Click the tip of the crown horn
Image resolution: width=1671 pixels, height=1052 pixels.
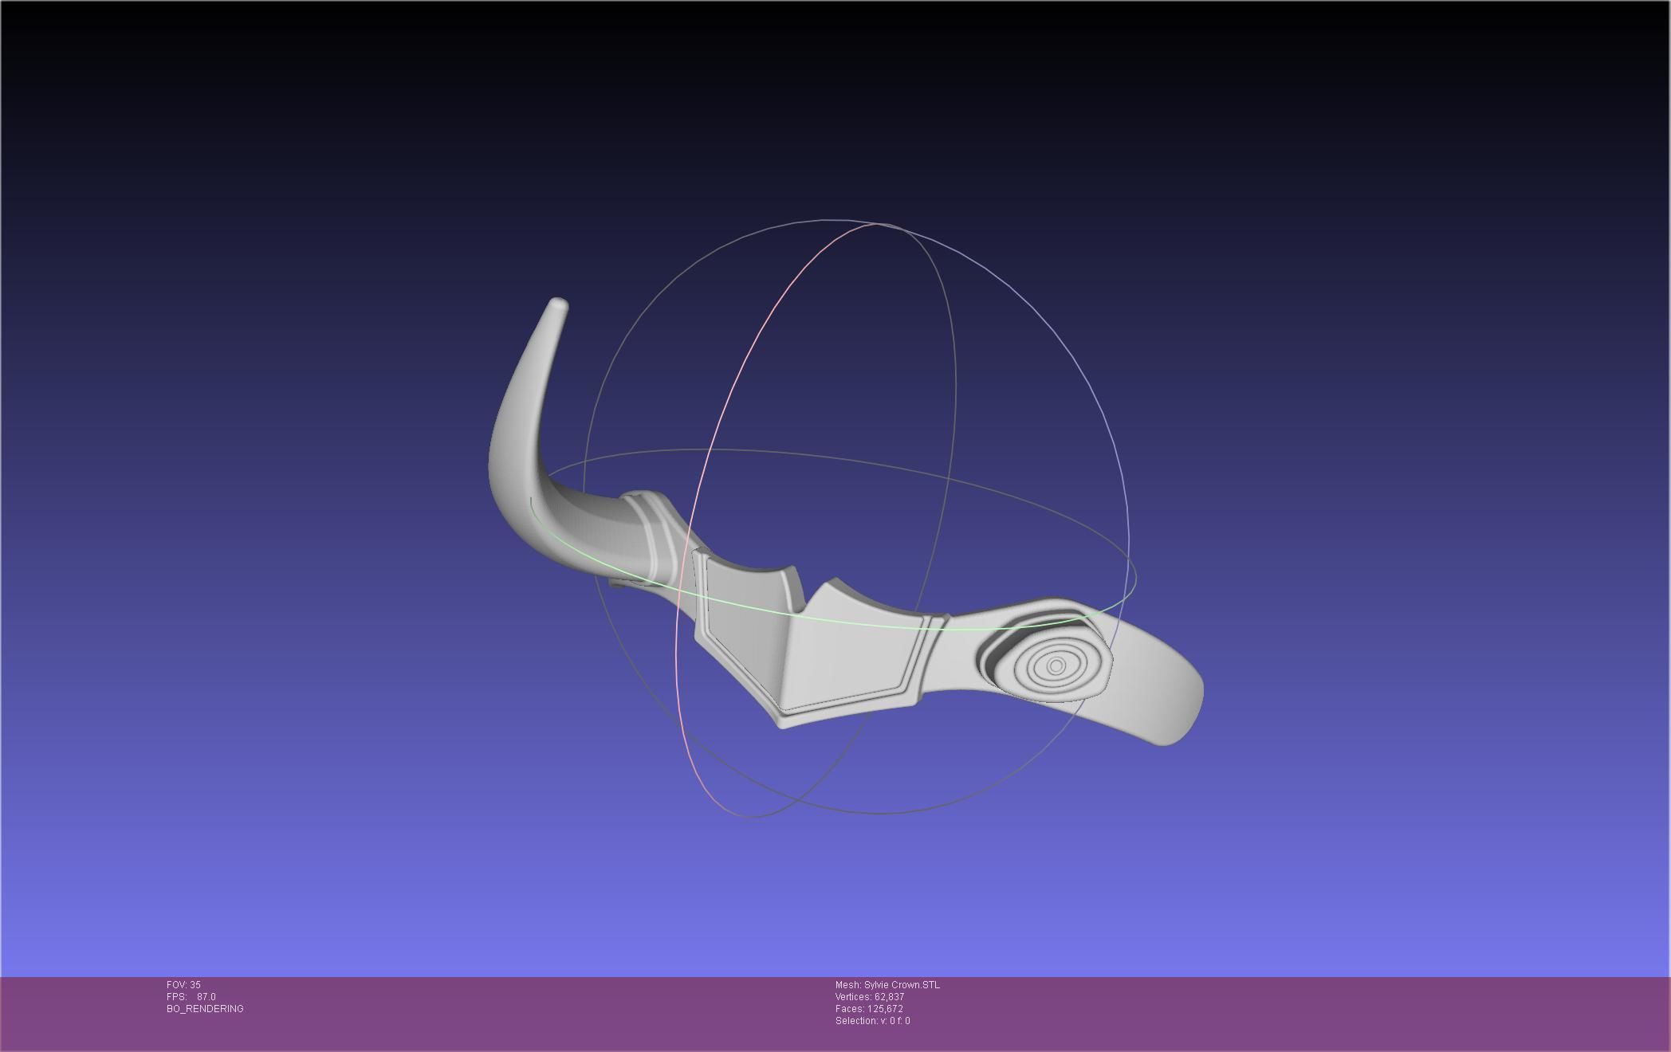(559, 305)
